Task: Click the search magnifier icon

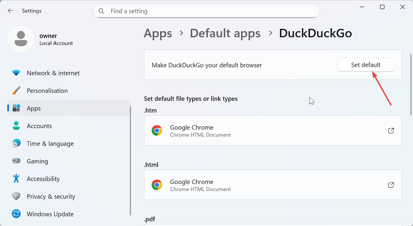Action: (x=102, y=11)
